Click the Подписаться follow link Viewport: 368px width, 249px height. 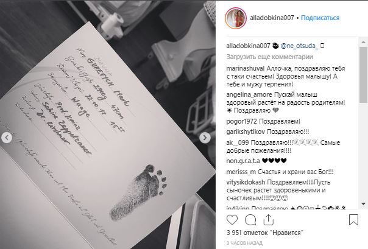[320, 18]
